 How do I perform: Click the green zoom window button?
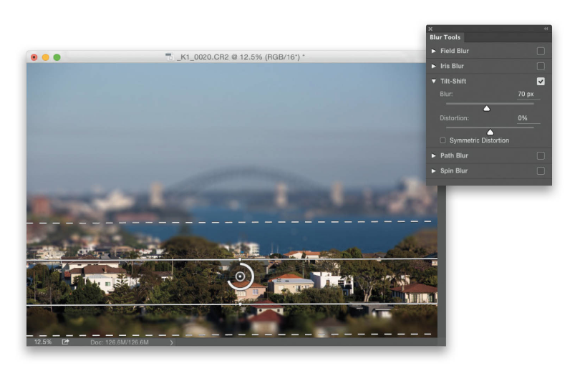[57, 57]
